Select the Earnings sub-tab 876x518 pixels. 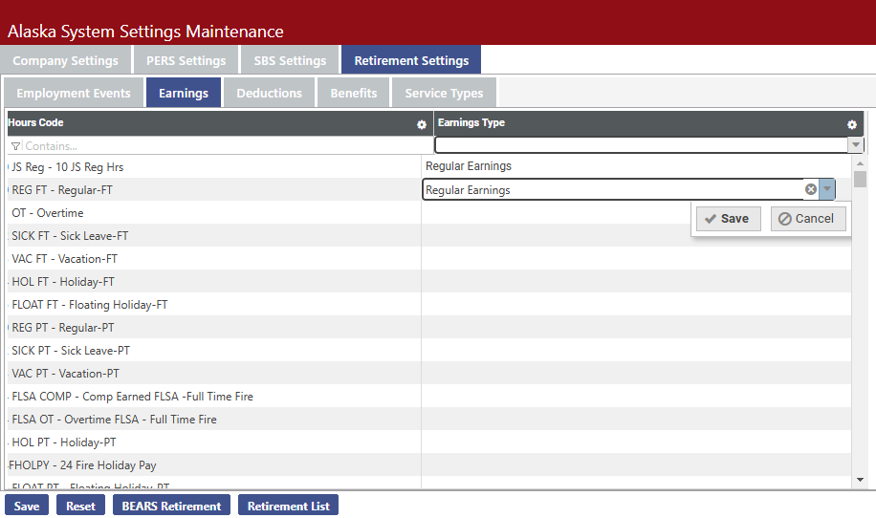pyautogui.click(x=184, y=93)
